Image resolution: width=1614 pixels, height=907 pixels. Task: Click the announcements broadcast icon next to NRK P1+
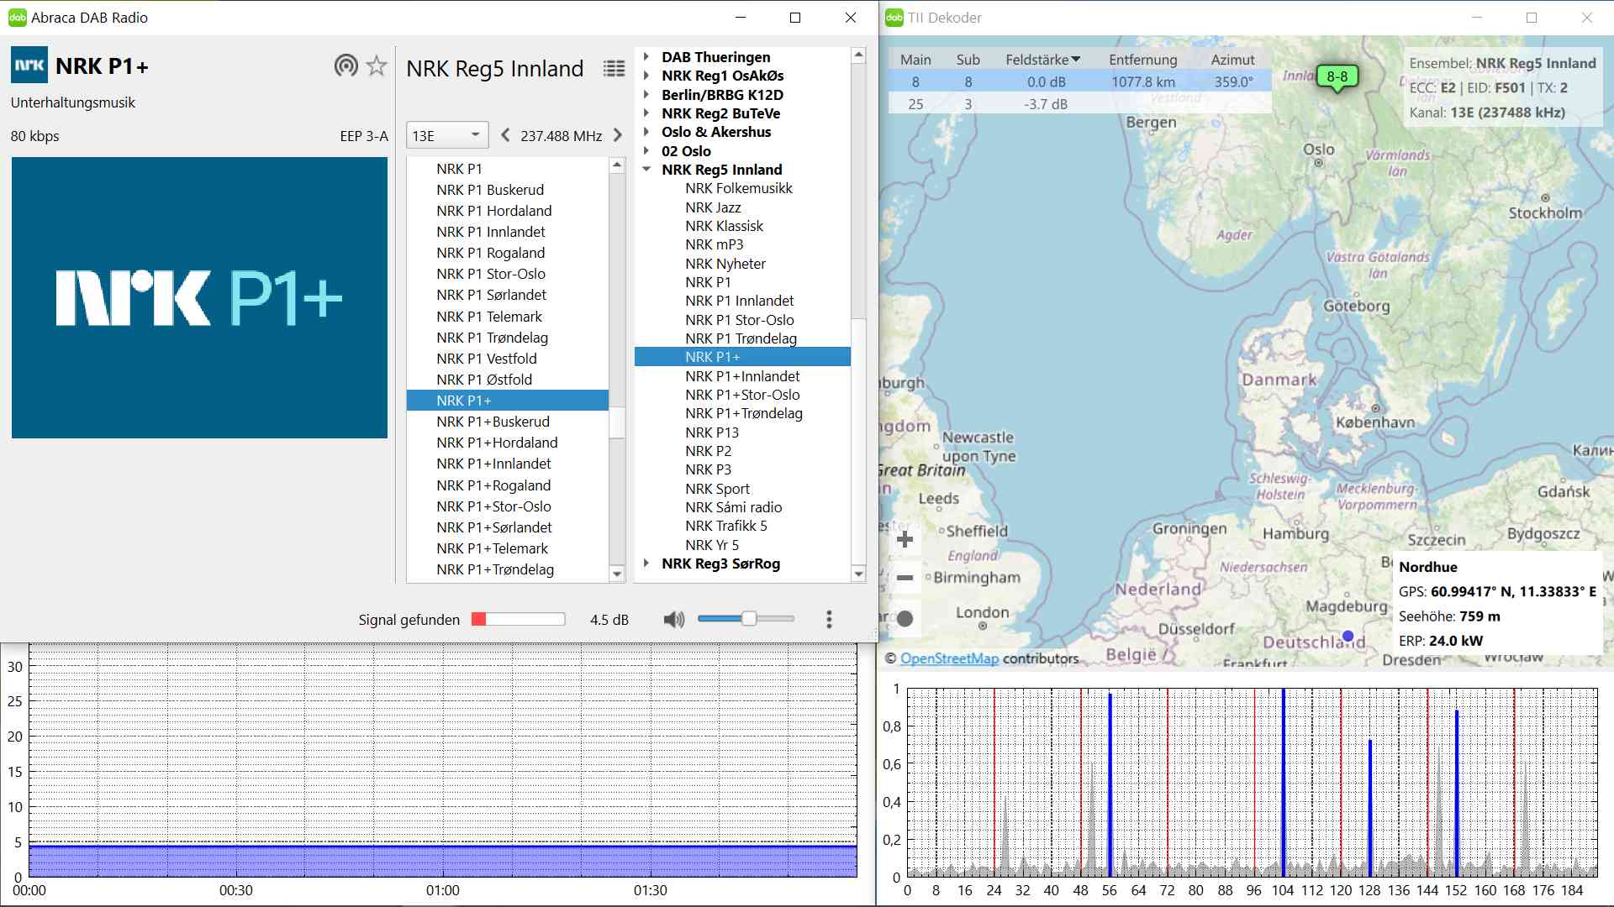(345, 66)
